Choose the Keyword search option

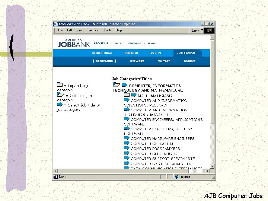[x=137, y=61]
